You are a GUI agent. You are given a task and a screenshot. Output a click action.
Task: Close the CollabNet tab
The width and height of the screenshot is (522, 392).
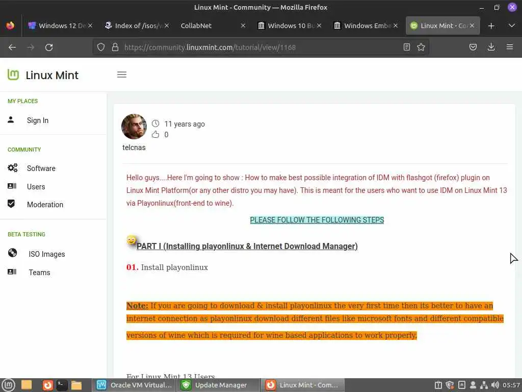point(243,26)
